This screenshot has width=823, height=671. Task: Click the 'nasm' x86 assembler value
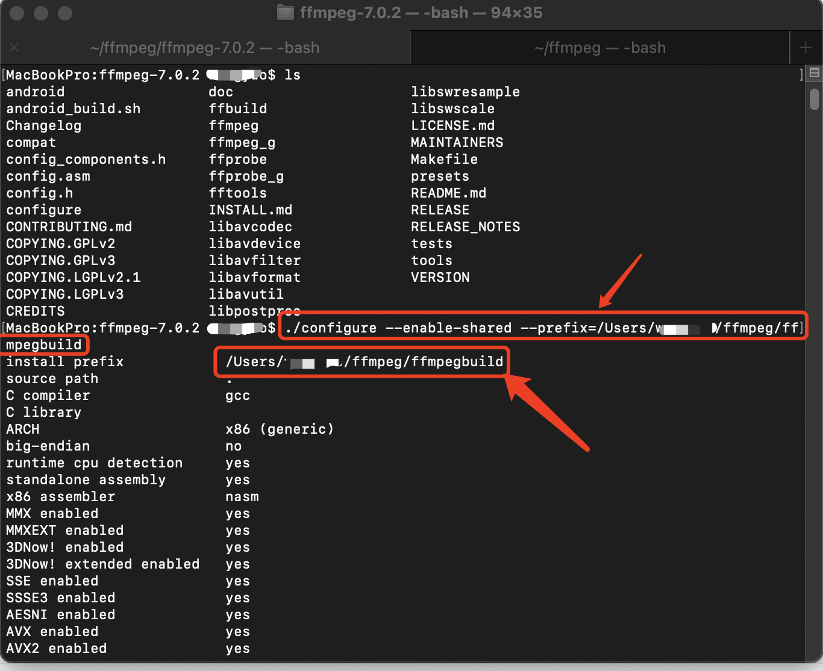(x=242, y=497)
